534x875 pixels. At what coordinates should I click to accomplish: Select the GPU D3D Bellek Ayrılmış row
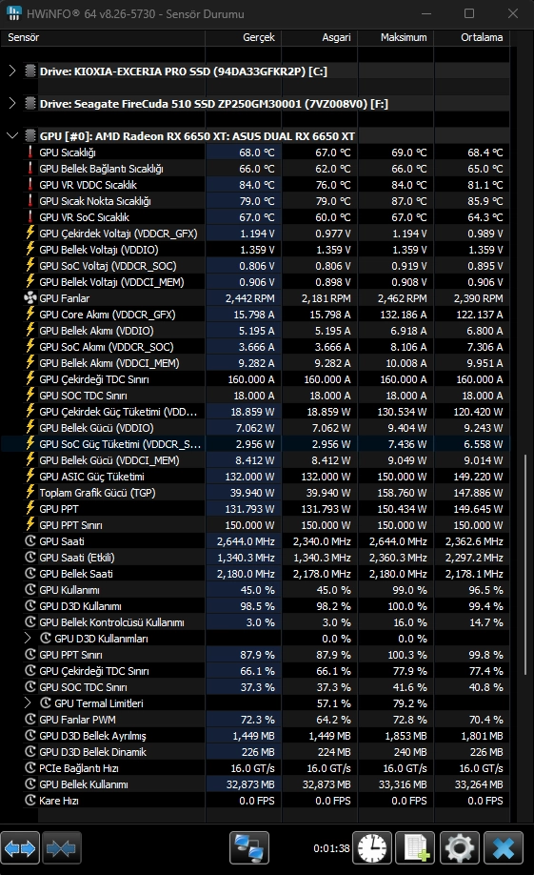(255, 735)
